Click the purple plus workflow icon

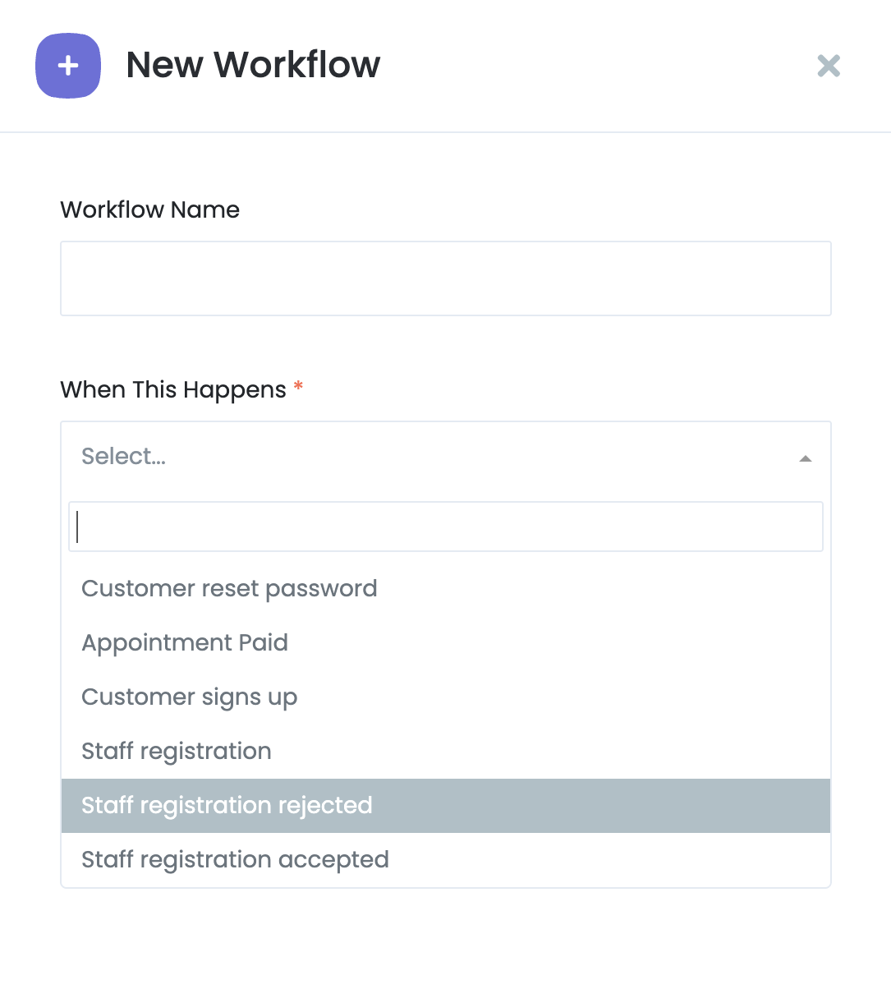pyautogui.click(x=68, y=66)
